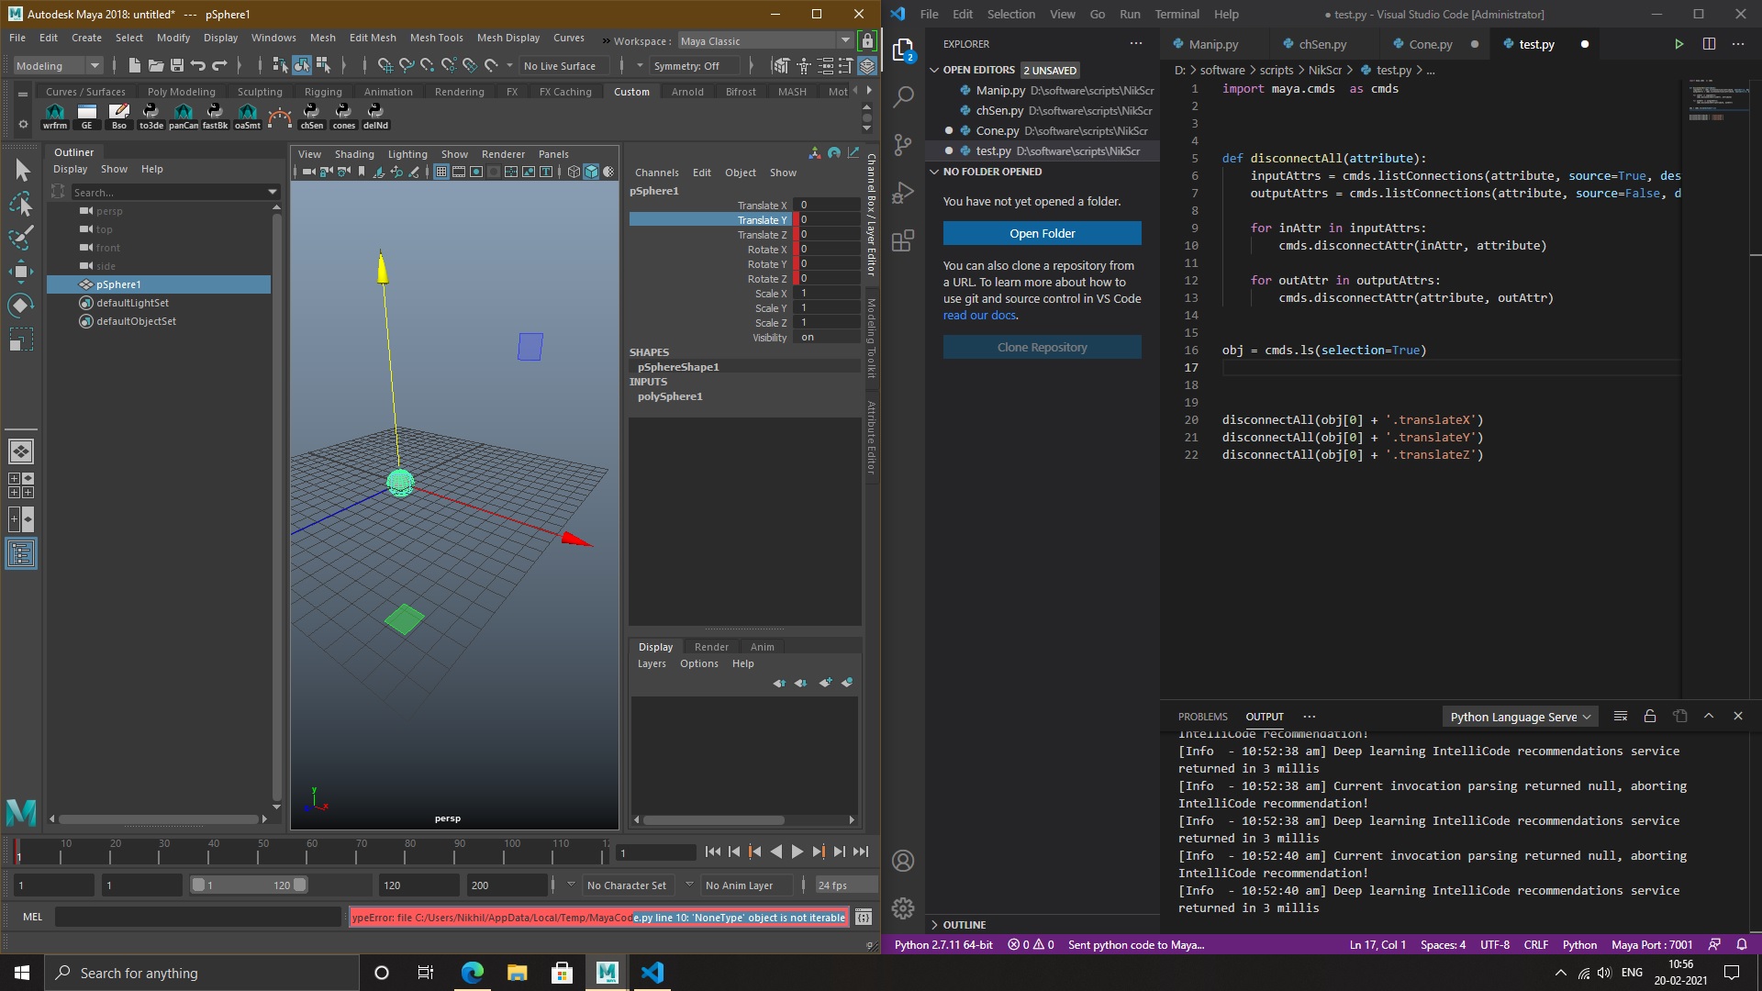The image size is (1762, 991).
Task: Open the Mesh Tools menu
Action: pyautogui.click(x=436, y=38)
